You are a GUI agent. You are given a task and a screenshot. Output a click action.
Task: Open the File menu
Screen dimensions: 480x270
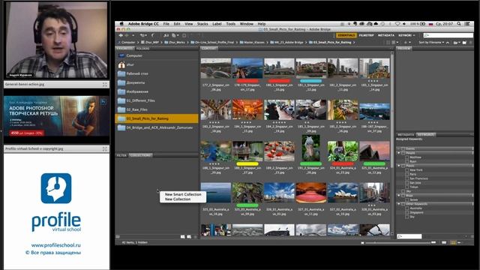(x=166, y=23)
